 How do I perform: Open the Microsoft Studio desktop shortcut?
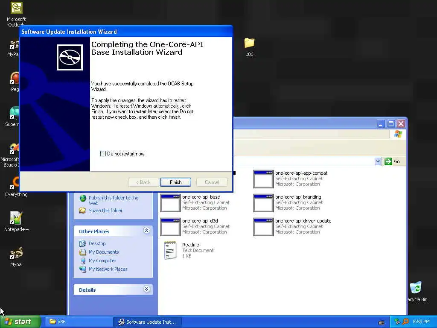(x=15, y=148)
